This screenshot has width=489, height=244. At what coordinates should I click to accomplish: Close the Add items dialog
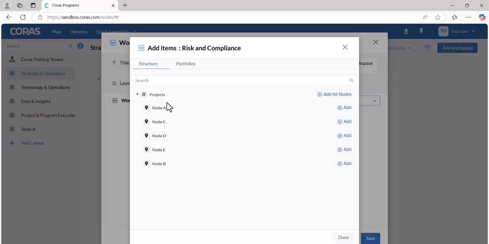345,47
